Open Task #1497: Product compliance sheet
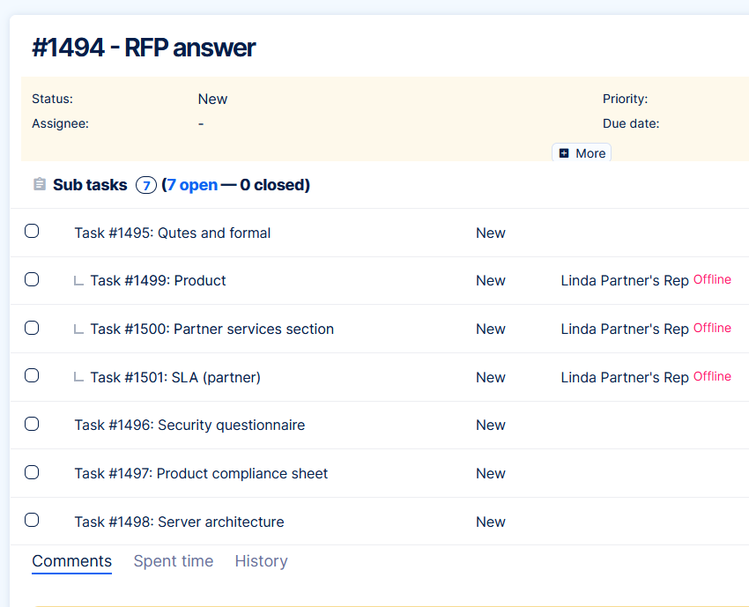Screen dimensions: 749x607 tap(201, 474)
